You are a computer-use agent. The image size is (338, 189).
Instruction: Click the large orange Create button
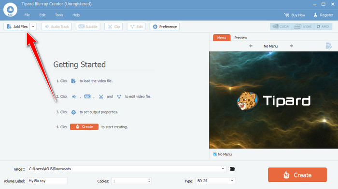[x=297, y=175]
